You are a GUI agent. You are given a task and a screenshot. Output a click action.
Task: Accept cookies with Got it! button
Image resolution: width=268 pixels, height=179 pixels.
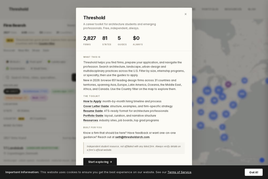tap(254, 172)
